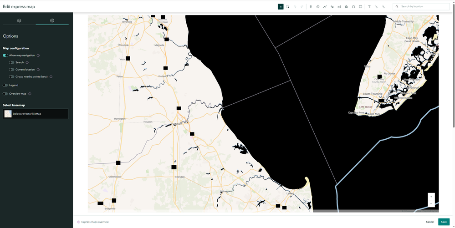Show info for Current location option
Screen dimensions: 455x228
click(x=38, y=70)
